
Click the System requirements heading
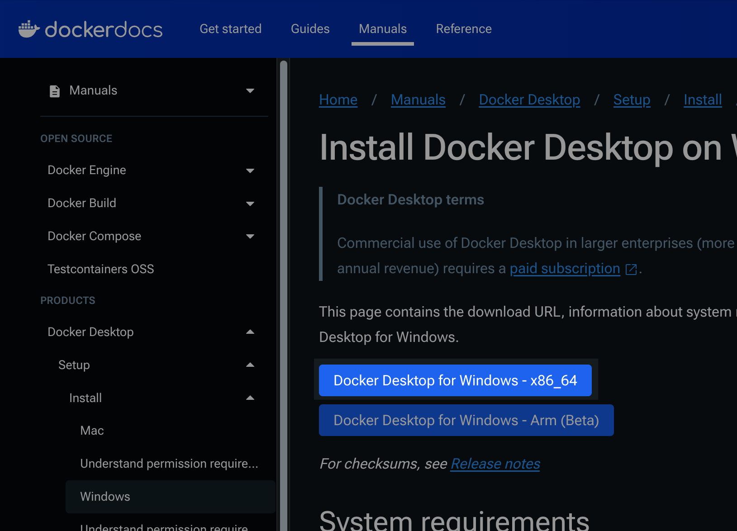454,520
